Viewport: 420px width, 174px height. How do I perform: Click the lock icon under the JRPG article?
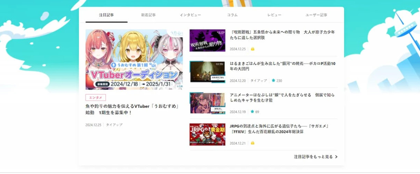point(253,143)
